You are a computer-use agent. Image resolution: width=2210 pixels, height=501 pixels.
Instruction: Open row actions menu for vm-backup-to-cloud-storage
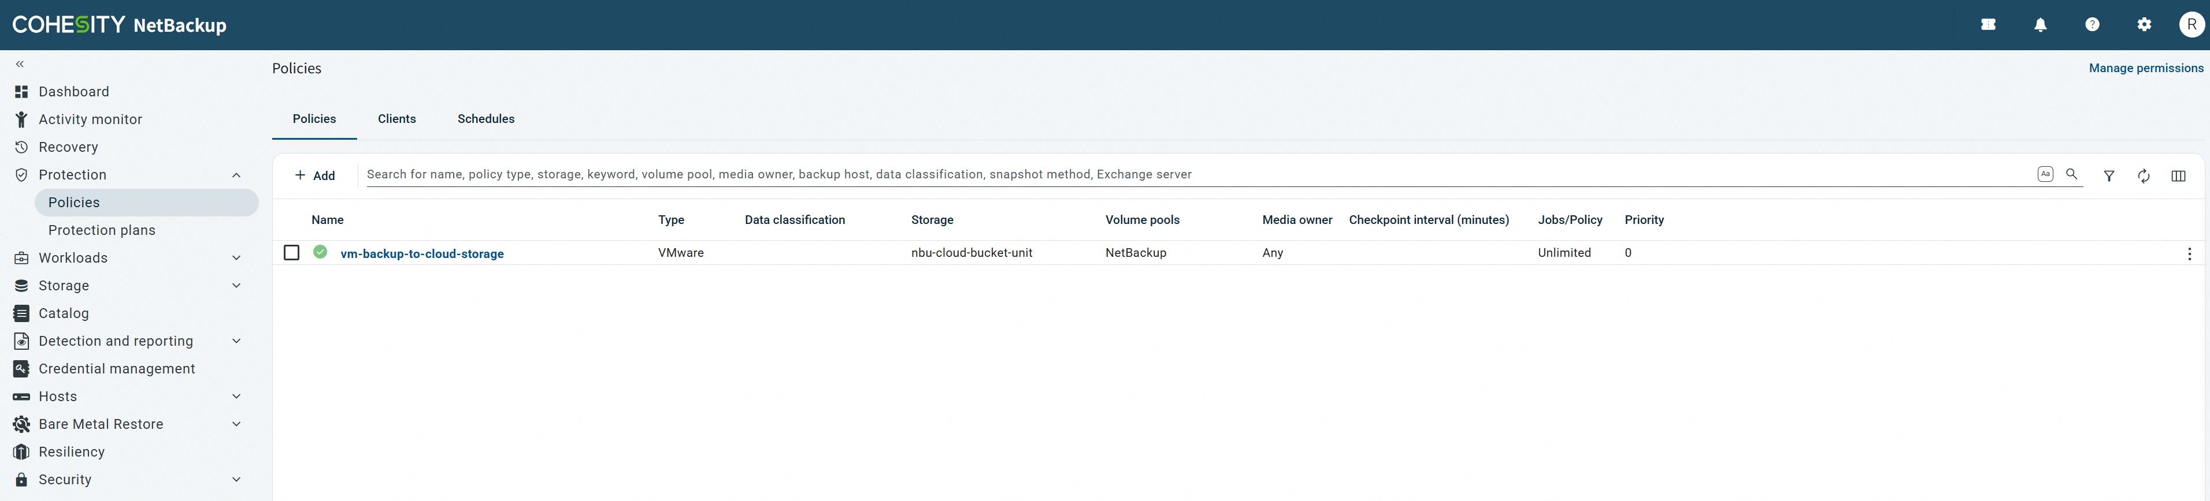click(x=2189, y=253)
